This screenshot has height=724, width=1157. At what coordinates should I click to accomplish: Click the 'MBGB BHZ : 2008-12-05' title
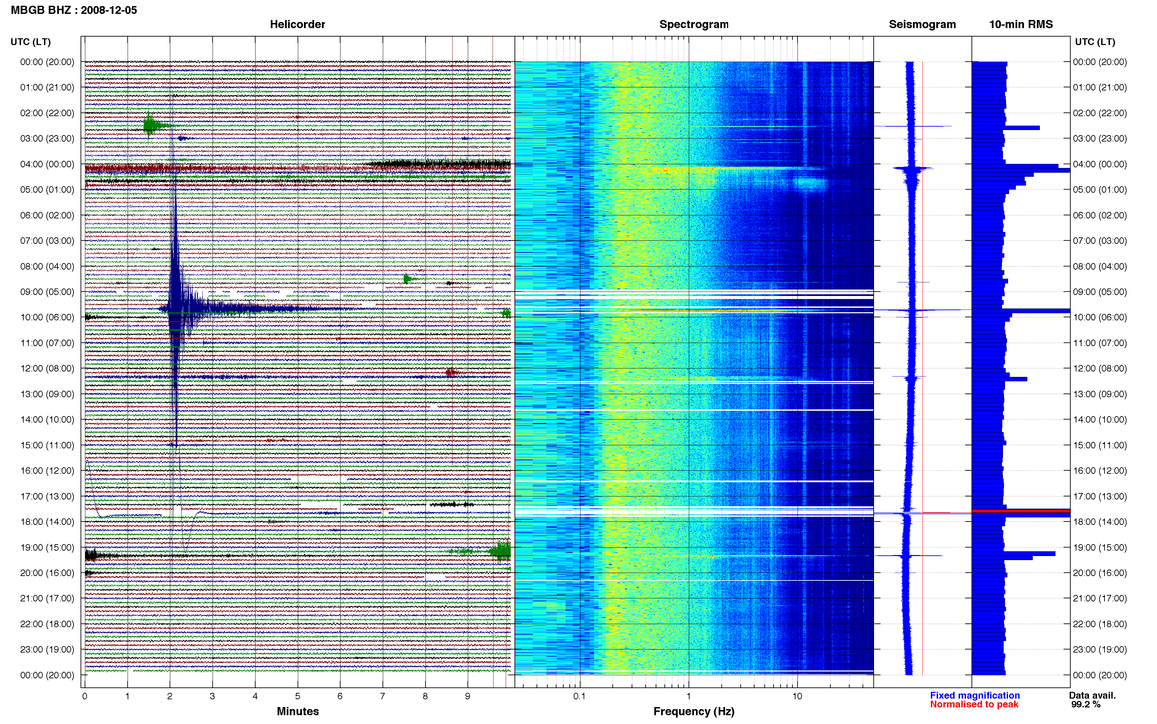tap(74, 10)
